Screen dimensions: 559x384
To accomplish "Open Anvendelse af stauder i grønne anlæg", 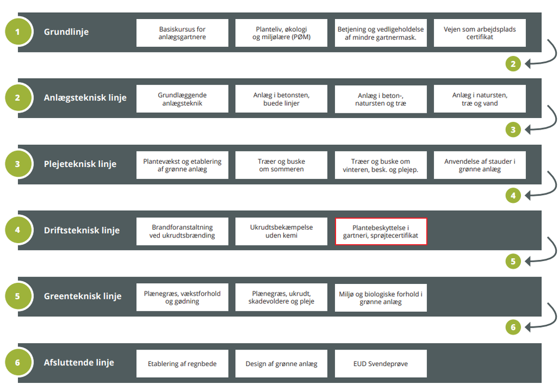I will tap(480, 165).
